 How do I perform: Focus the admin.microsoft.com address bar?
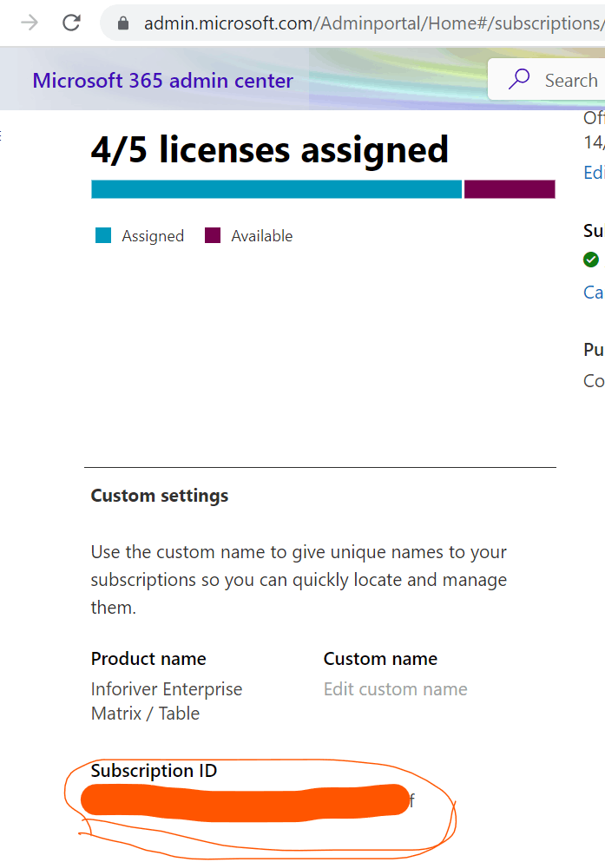click(352, 23)
